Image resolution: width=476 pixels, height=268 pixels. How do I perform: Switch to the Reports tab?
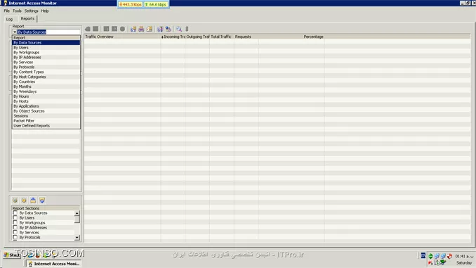[x=27, y=18]
